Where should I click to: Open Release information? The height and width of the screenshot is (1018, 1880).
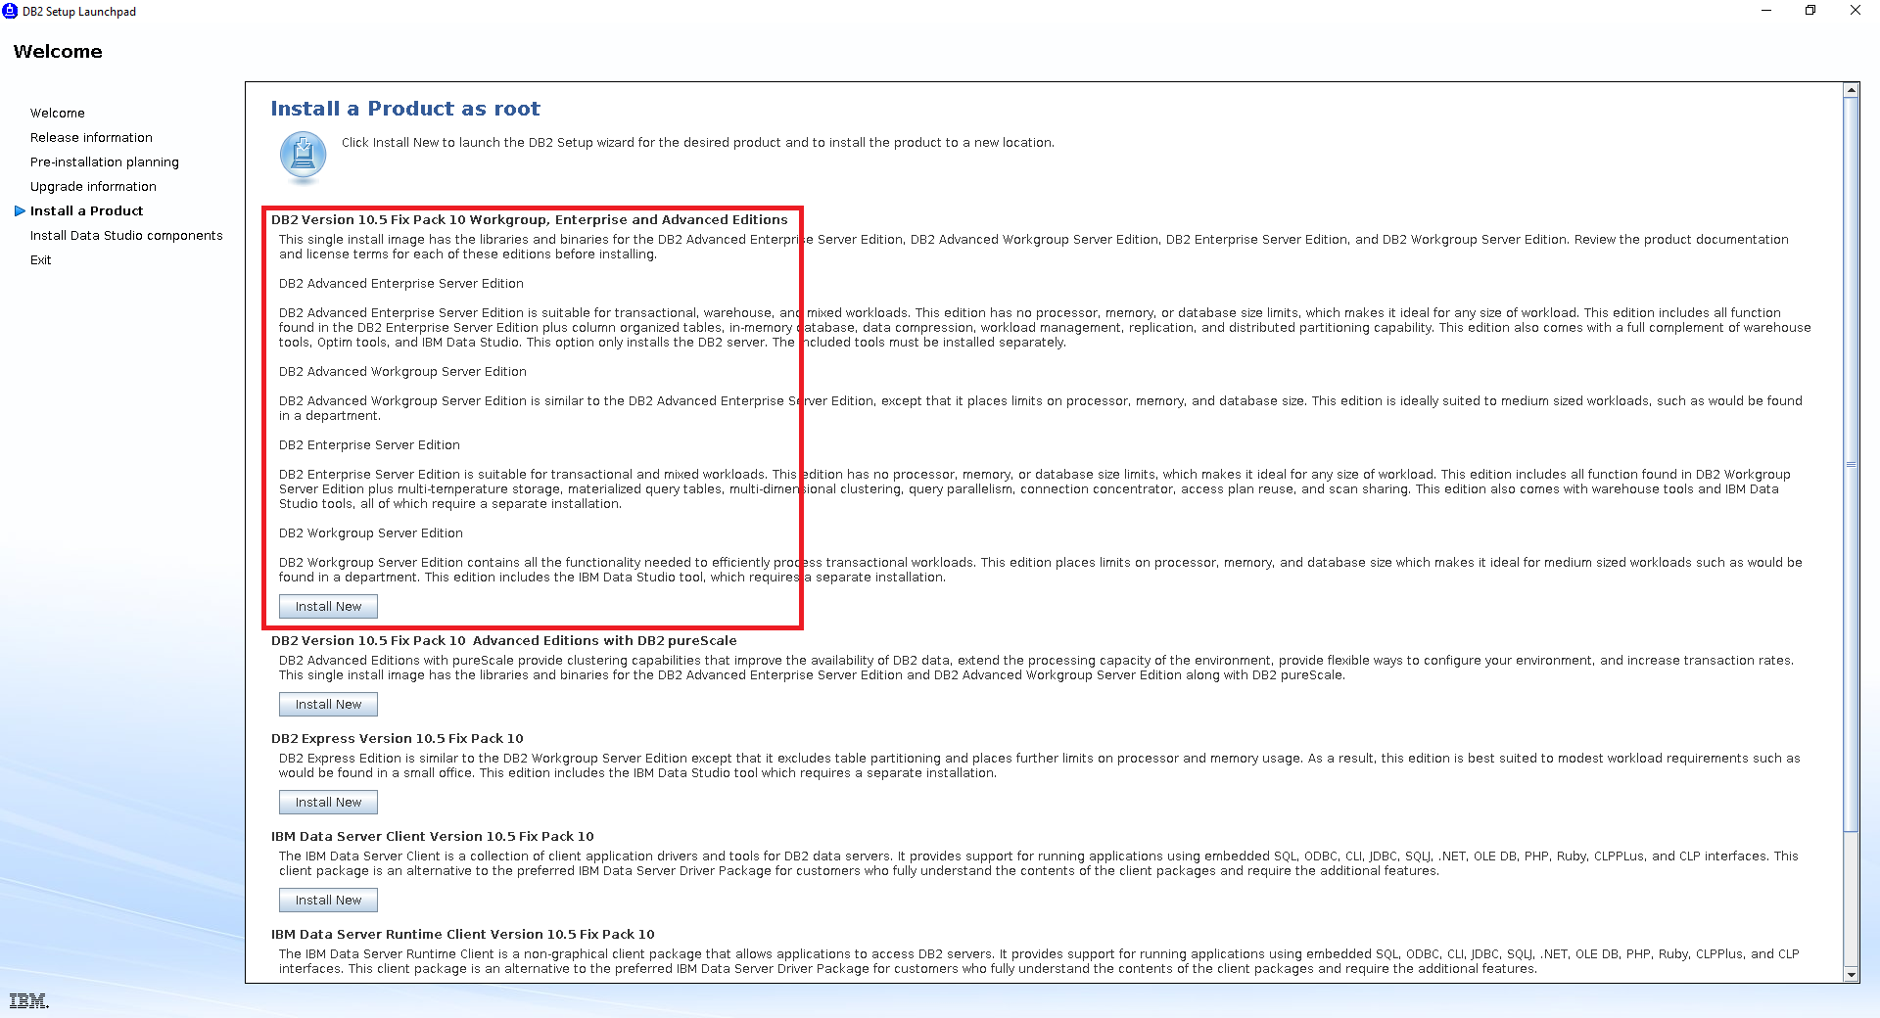tap(91, 138)
